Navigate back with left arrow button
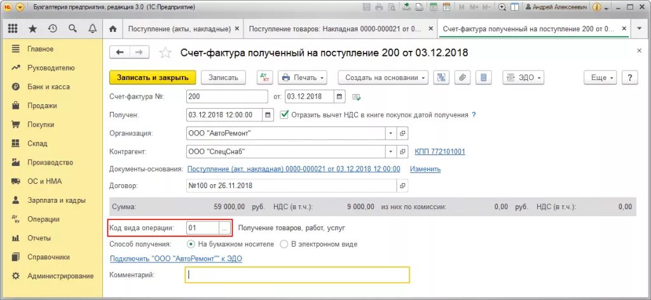 (120, 52)
